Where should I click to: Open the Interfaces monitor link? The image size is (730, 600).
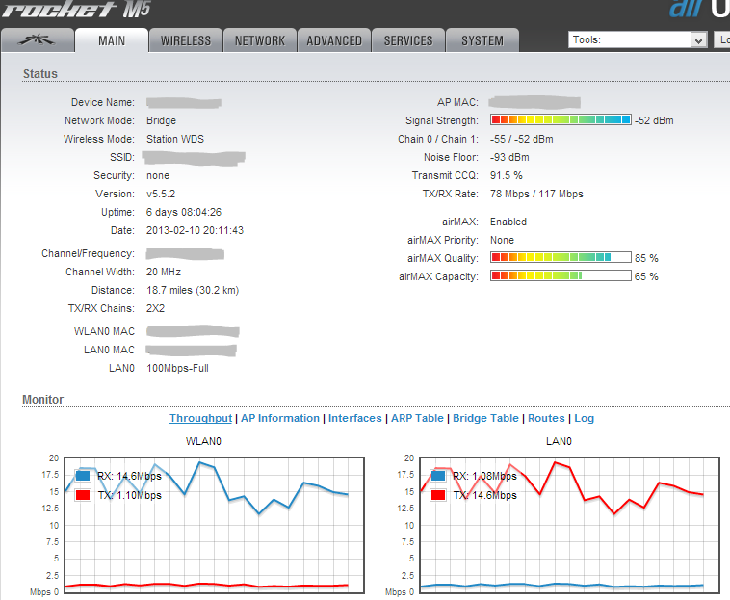tap(354, 418)
